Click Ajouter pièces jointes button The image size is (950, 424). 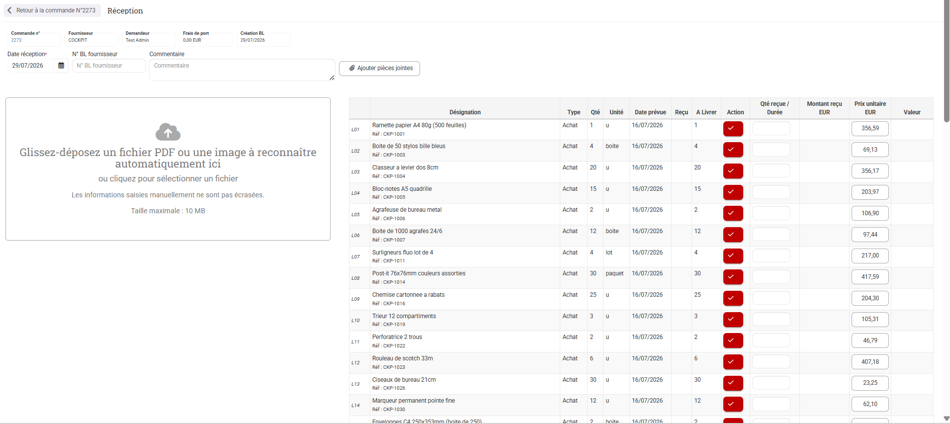[x=379, y=69]
